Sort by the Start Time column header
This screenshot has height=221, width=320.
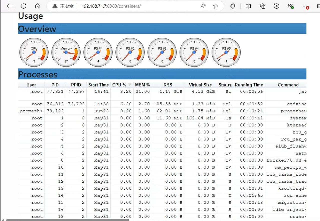[99, 85]
